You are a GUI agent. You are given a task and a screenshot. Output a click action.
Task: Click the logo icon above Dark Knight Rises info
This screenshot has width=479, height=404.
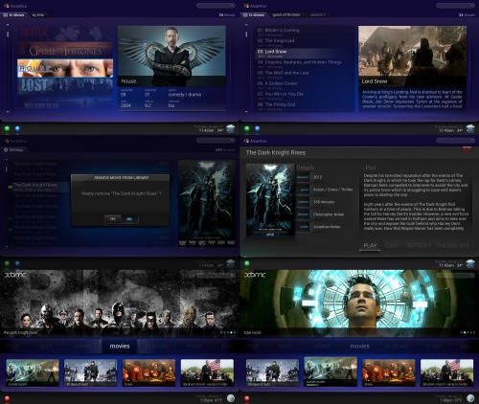pos(246,141)
